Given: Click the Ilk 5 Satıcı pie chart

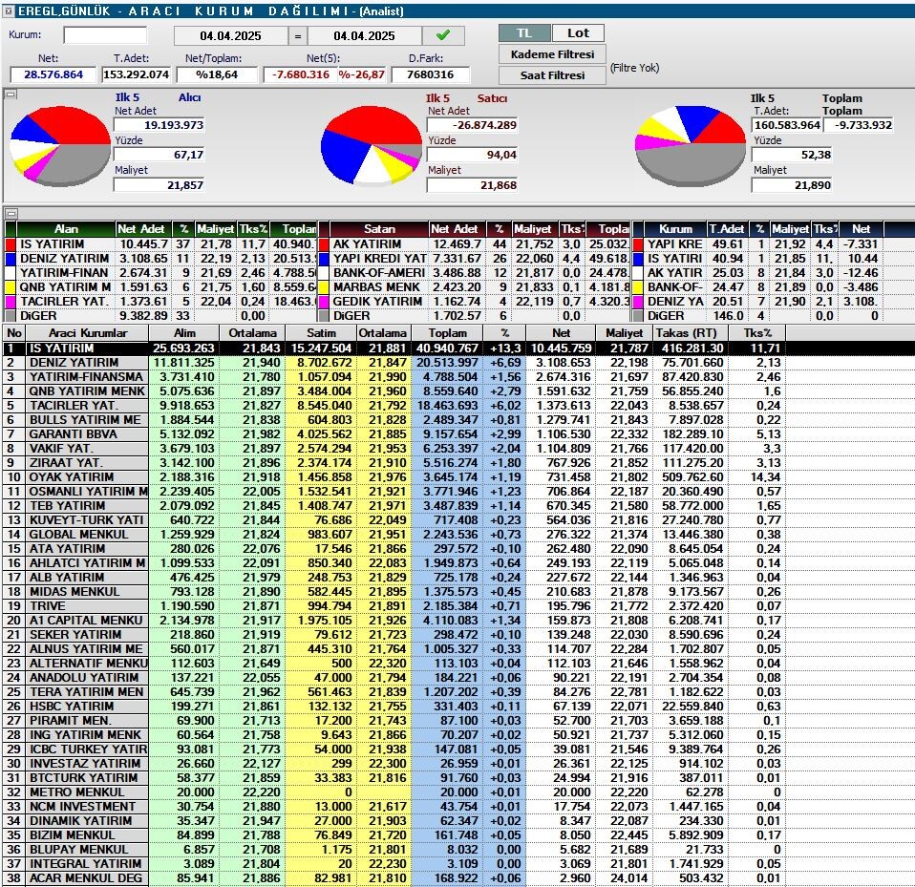Looking at the screenshot, I should coord(372,146).
